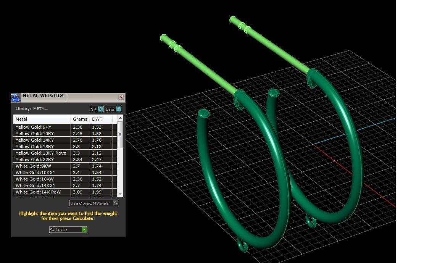Click the Metal Weights panel logo icon
The image size is (440, 263).
pos(15,97)
